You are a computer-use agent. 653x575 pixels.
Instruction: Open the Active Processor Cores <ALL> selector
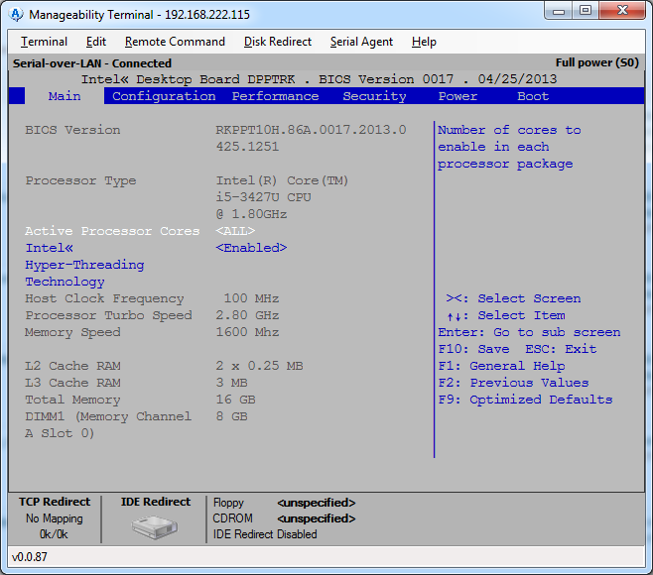pyautogui.click(x=235, y=231)
